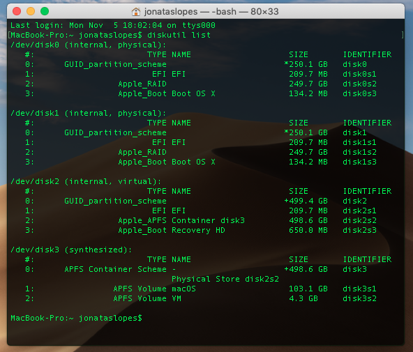Click "Apple_RAID" in the disk0 table
The width and height of the screenshot is (413, 352).
coord(142,84)
